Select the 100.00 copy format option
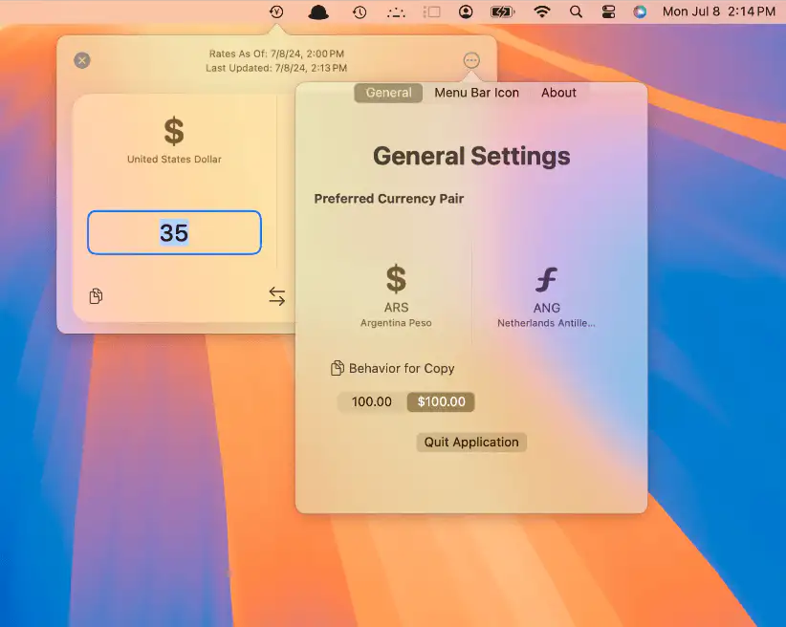786x627 pixels. point(372,402)
